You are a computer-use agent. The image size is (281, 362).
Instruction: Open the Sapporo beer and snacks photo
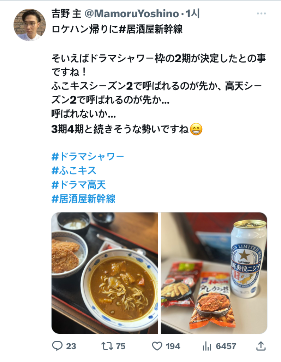click(214, 273)
